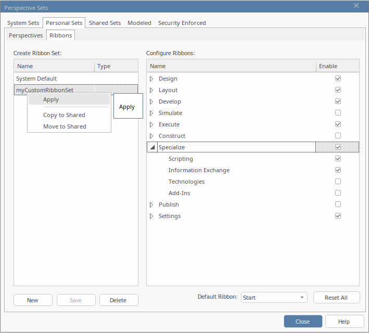Select Copy to Shared menu entry
This screenshot has height=333, width=369.
64,115
